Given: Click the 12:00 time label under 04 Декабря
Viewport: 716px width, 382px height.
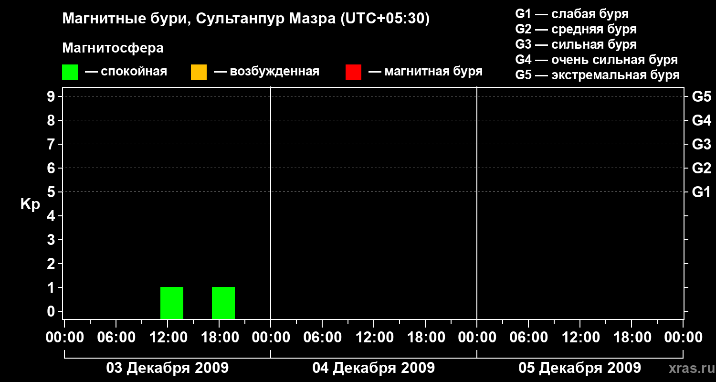Looking at the screenshot, I should (x=374, y=338).
